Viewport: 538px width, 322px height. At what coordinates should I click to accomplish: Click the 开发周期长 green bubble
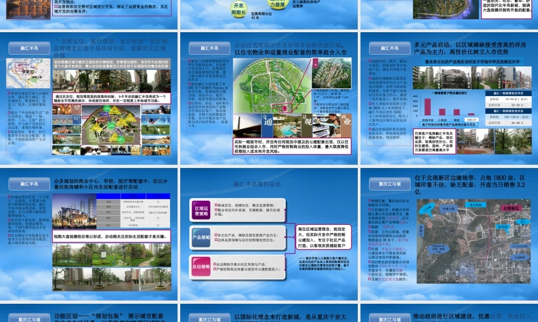click(238, 9)
